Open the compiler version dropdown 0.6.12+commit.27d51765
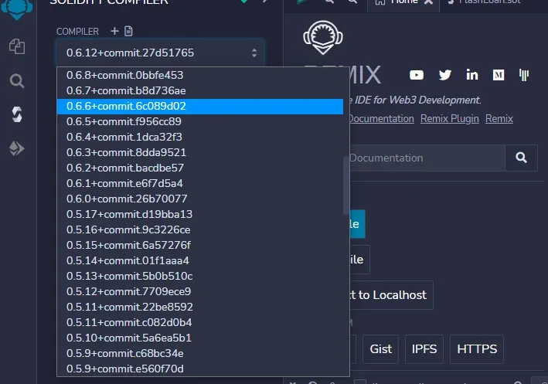The width and height of the screenshot is (548, 384). pos(160,53)
